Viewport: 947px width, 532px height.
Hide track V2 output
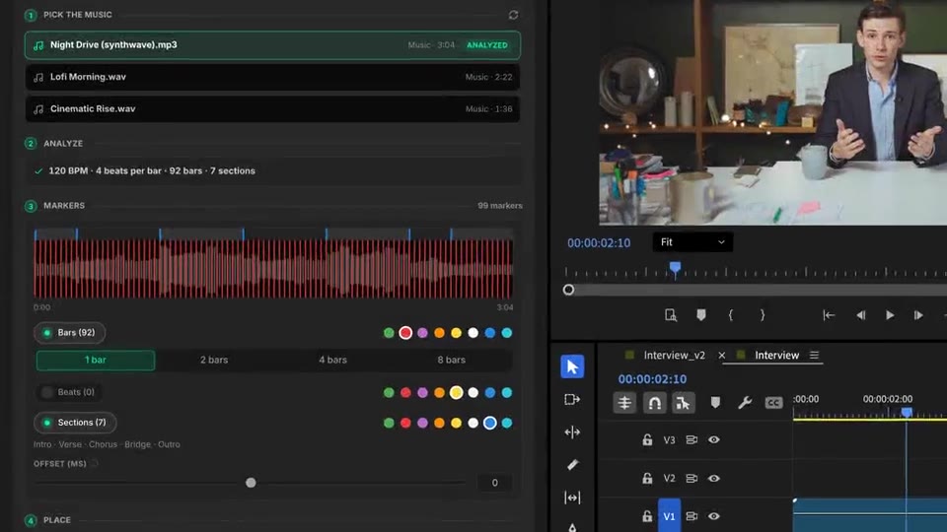point(714,479)
